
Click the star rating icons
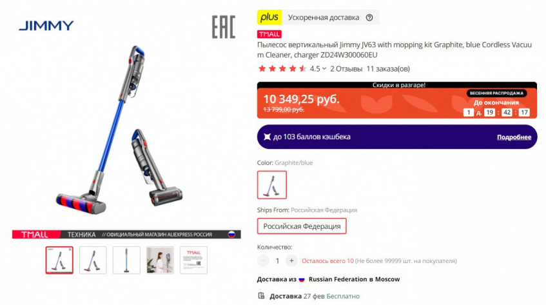[282, 68]
